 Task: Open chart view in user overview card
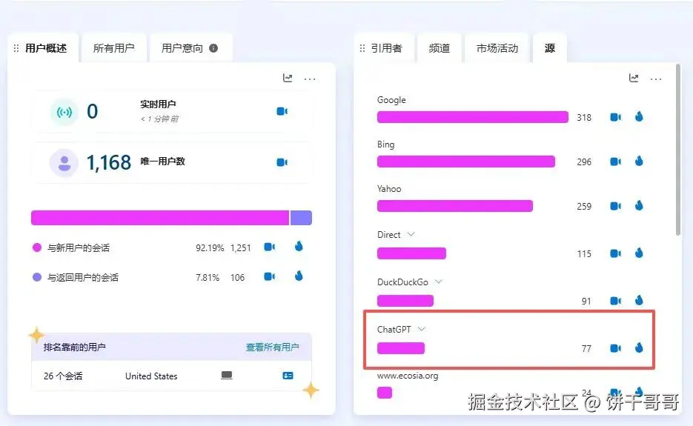click(x=288, y=79)
